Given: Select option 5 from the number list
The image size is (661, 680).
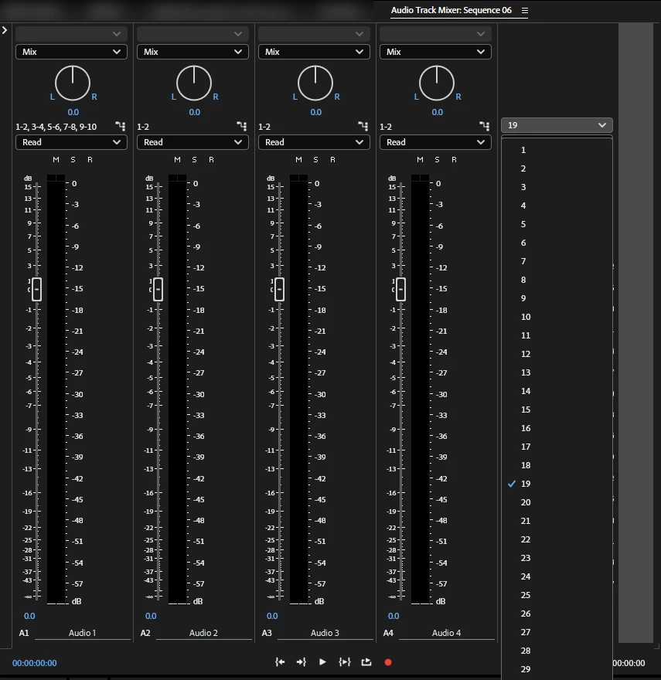Looking at the screenshot, I should pos(557,224).
